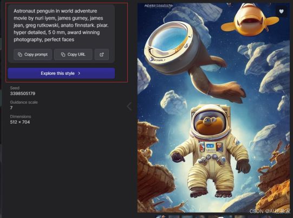The width and height of the screenshot is (293, 218).
Task: Click the Copy URL button
Action: coord(73,54)
